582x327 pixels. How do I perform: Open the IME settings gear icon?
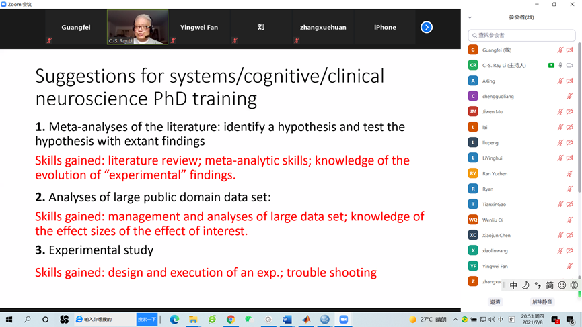(574, 285)
